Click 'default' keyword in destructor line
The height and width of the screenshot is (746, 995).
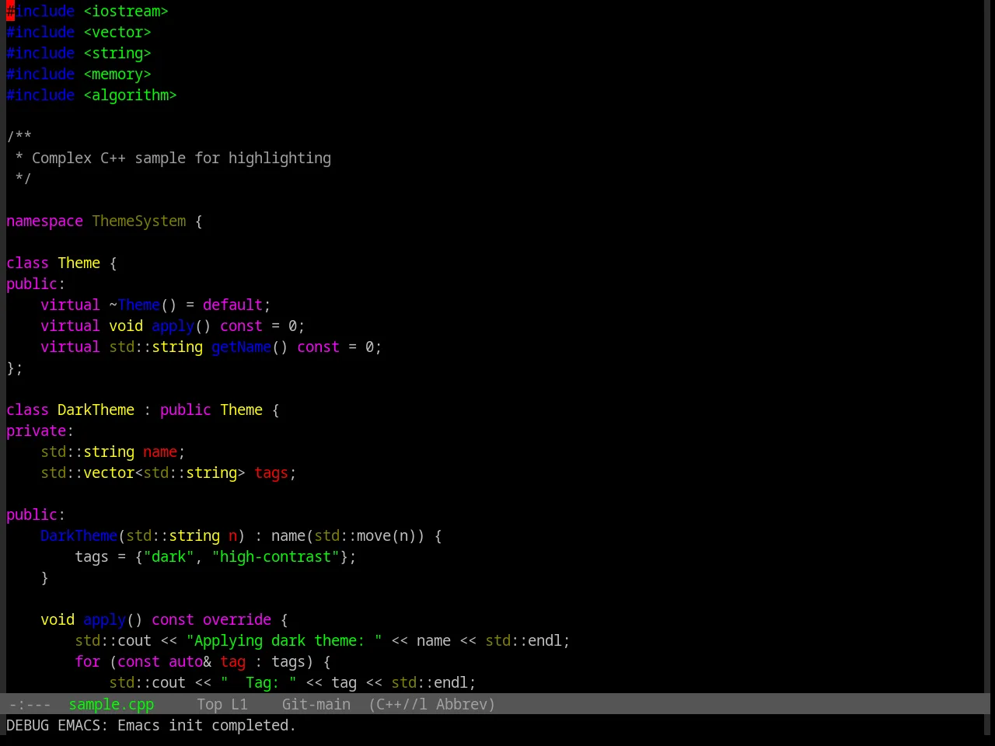(232, 305)
